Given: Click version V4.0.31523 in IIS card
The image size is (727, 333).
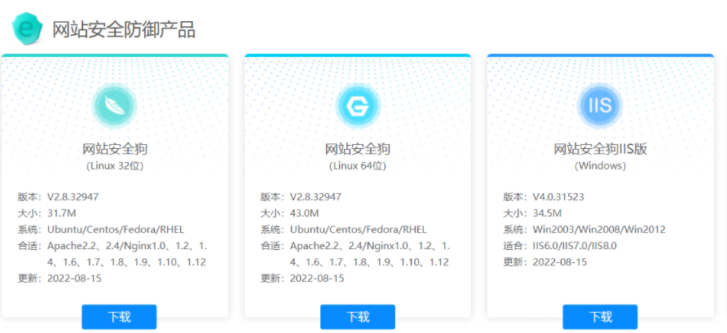Looking at the screenshot, I should click(x=558, y=197).
